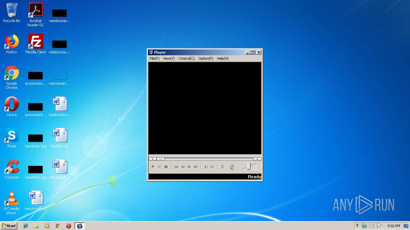Select the Google Chrome desktop shortcut
The width and height of the screenshot is (410, 230).
12,77
